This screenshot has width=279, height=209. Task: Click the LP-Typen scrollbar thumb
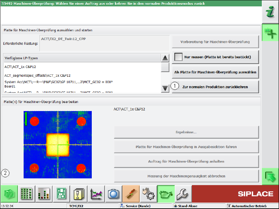[x=165, y=67]
